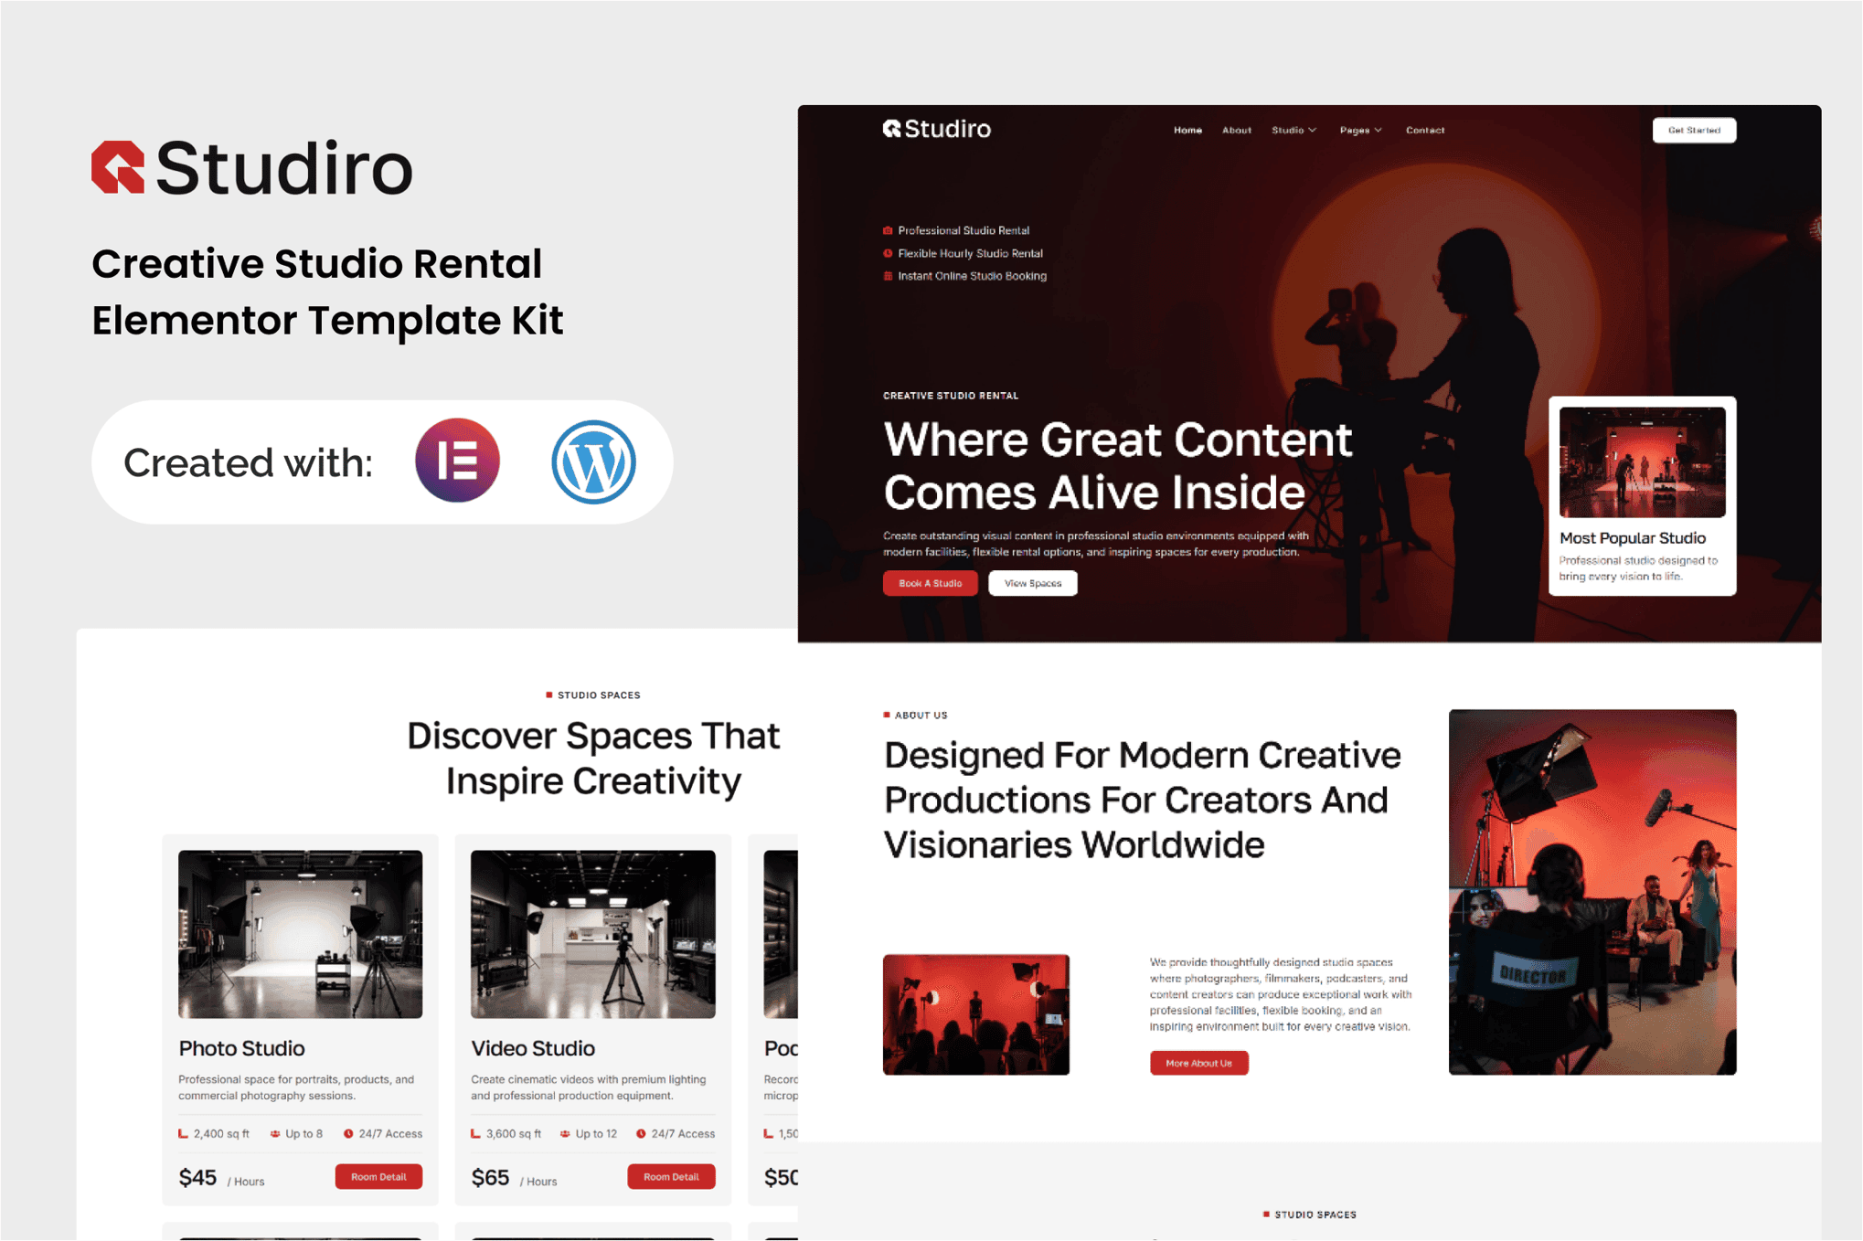Click the small red studio photo in About Us
This screenshot has width=1863, height=1241.
pos(975,1014)
